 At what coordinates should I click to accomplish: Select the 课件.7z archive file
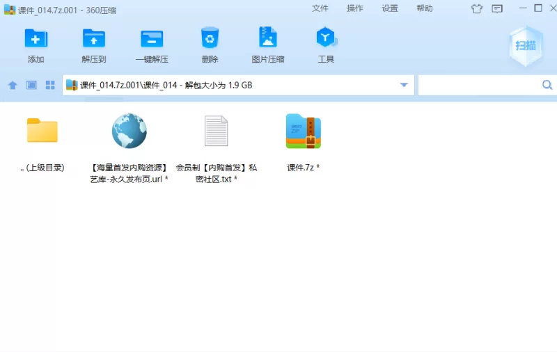304,143
